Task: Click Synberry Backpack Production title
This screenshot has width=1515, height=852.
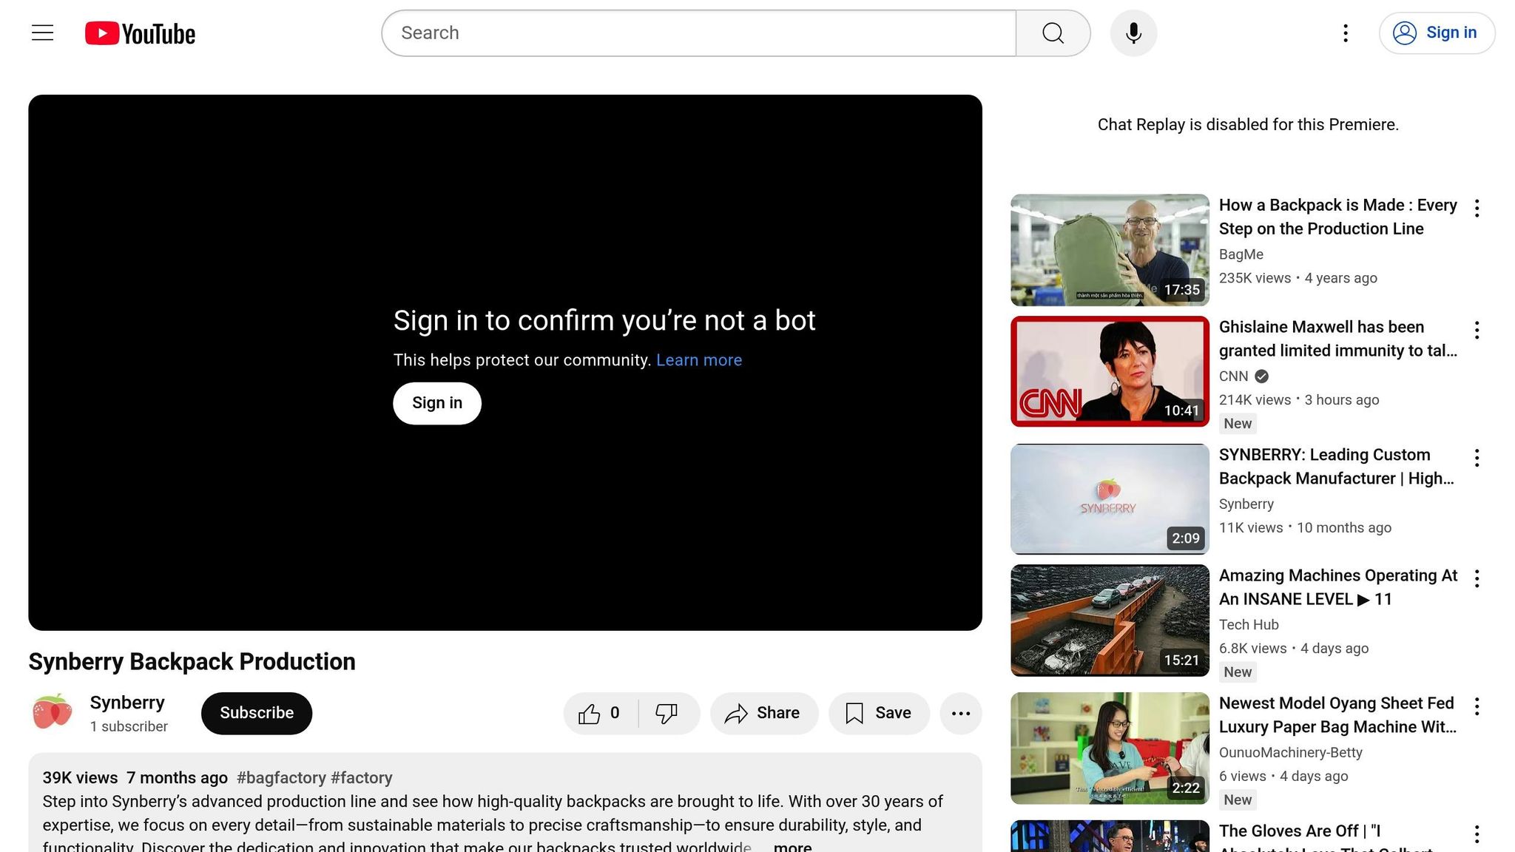Action: (192, 662)
